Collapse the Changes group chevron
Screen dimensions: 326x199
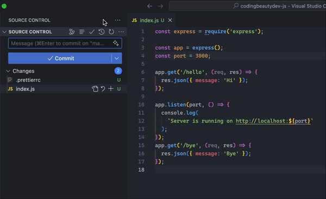pyautogui.click(x=8, y=71)
